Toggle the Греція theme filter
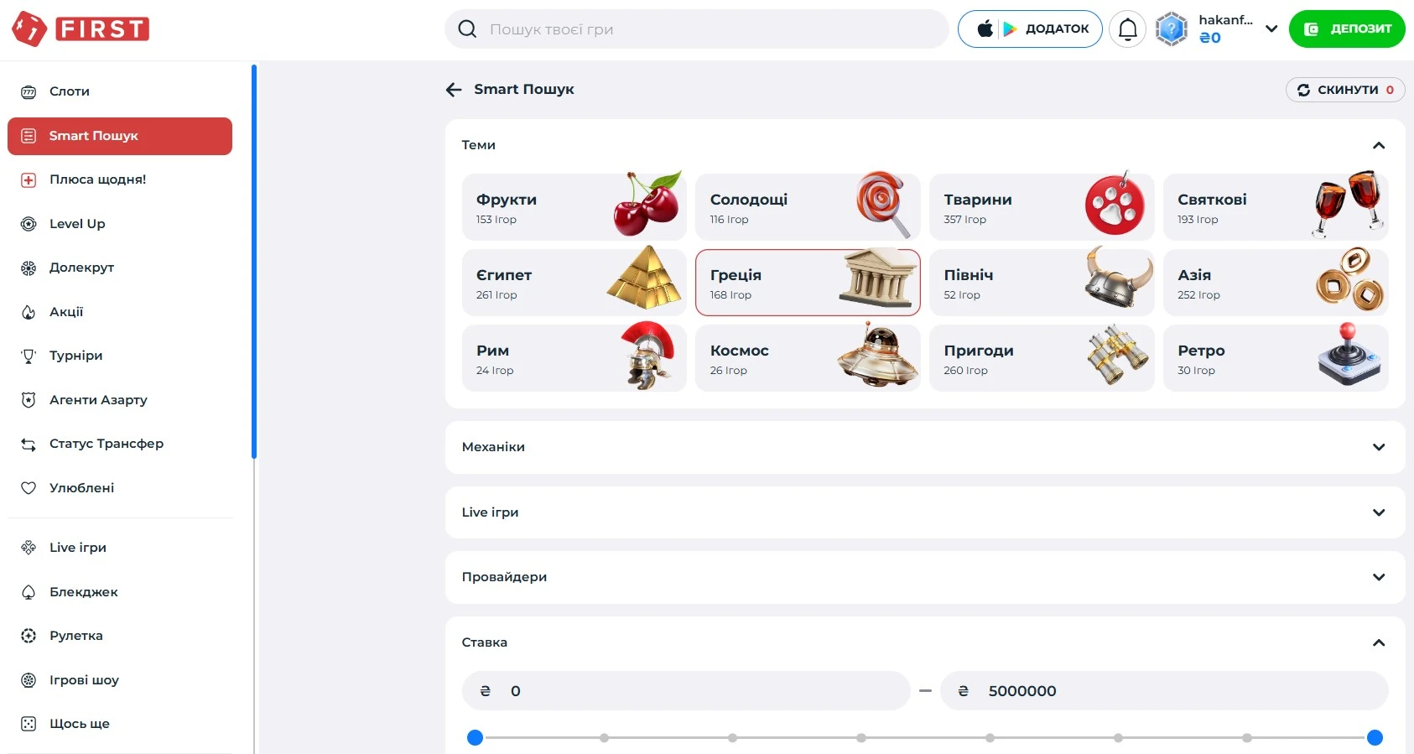 808,283
